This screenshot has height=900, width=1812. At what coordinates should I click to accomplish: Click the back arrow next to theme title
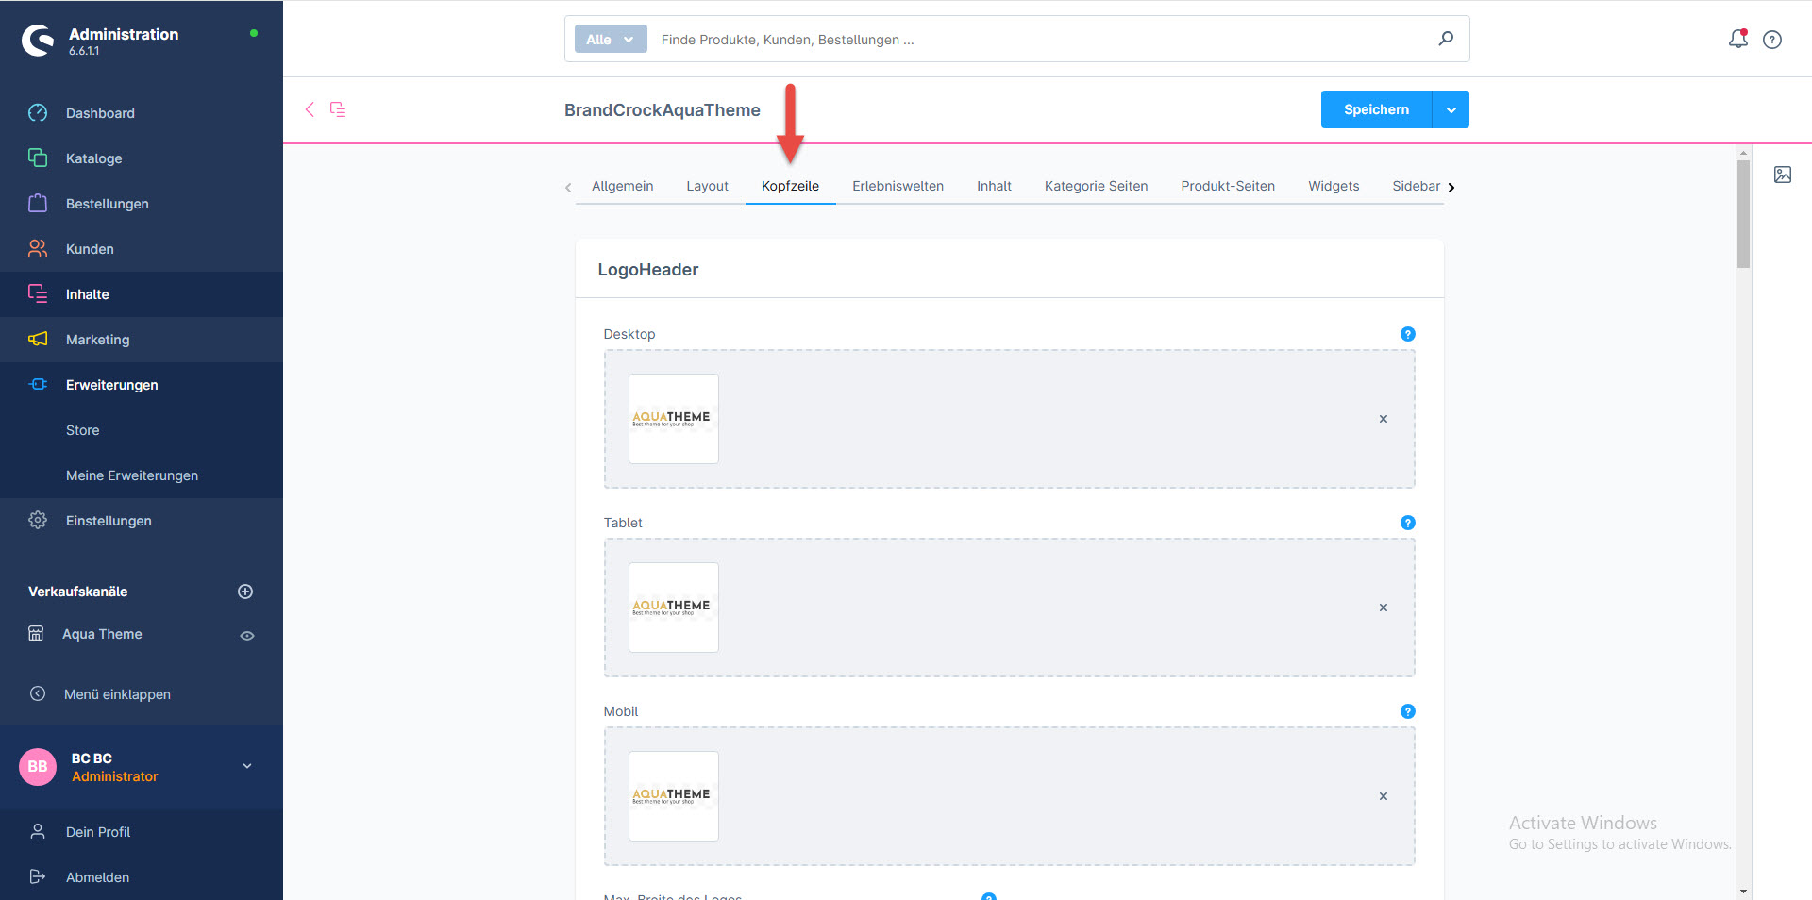click(x=310, y=109)
